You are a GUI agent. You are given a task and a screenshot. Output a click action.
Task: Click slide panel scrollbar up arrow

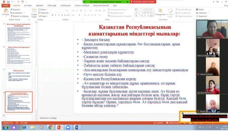(x=36, y=22)
